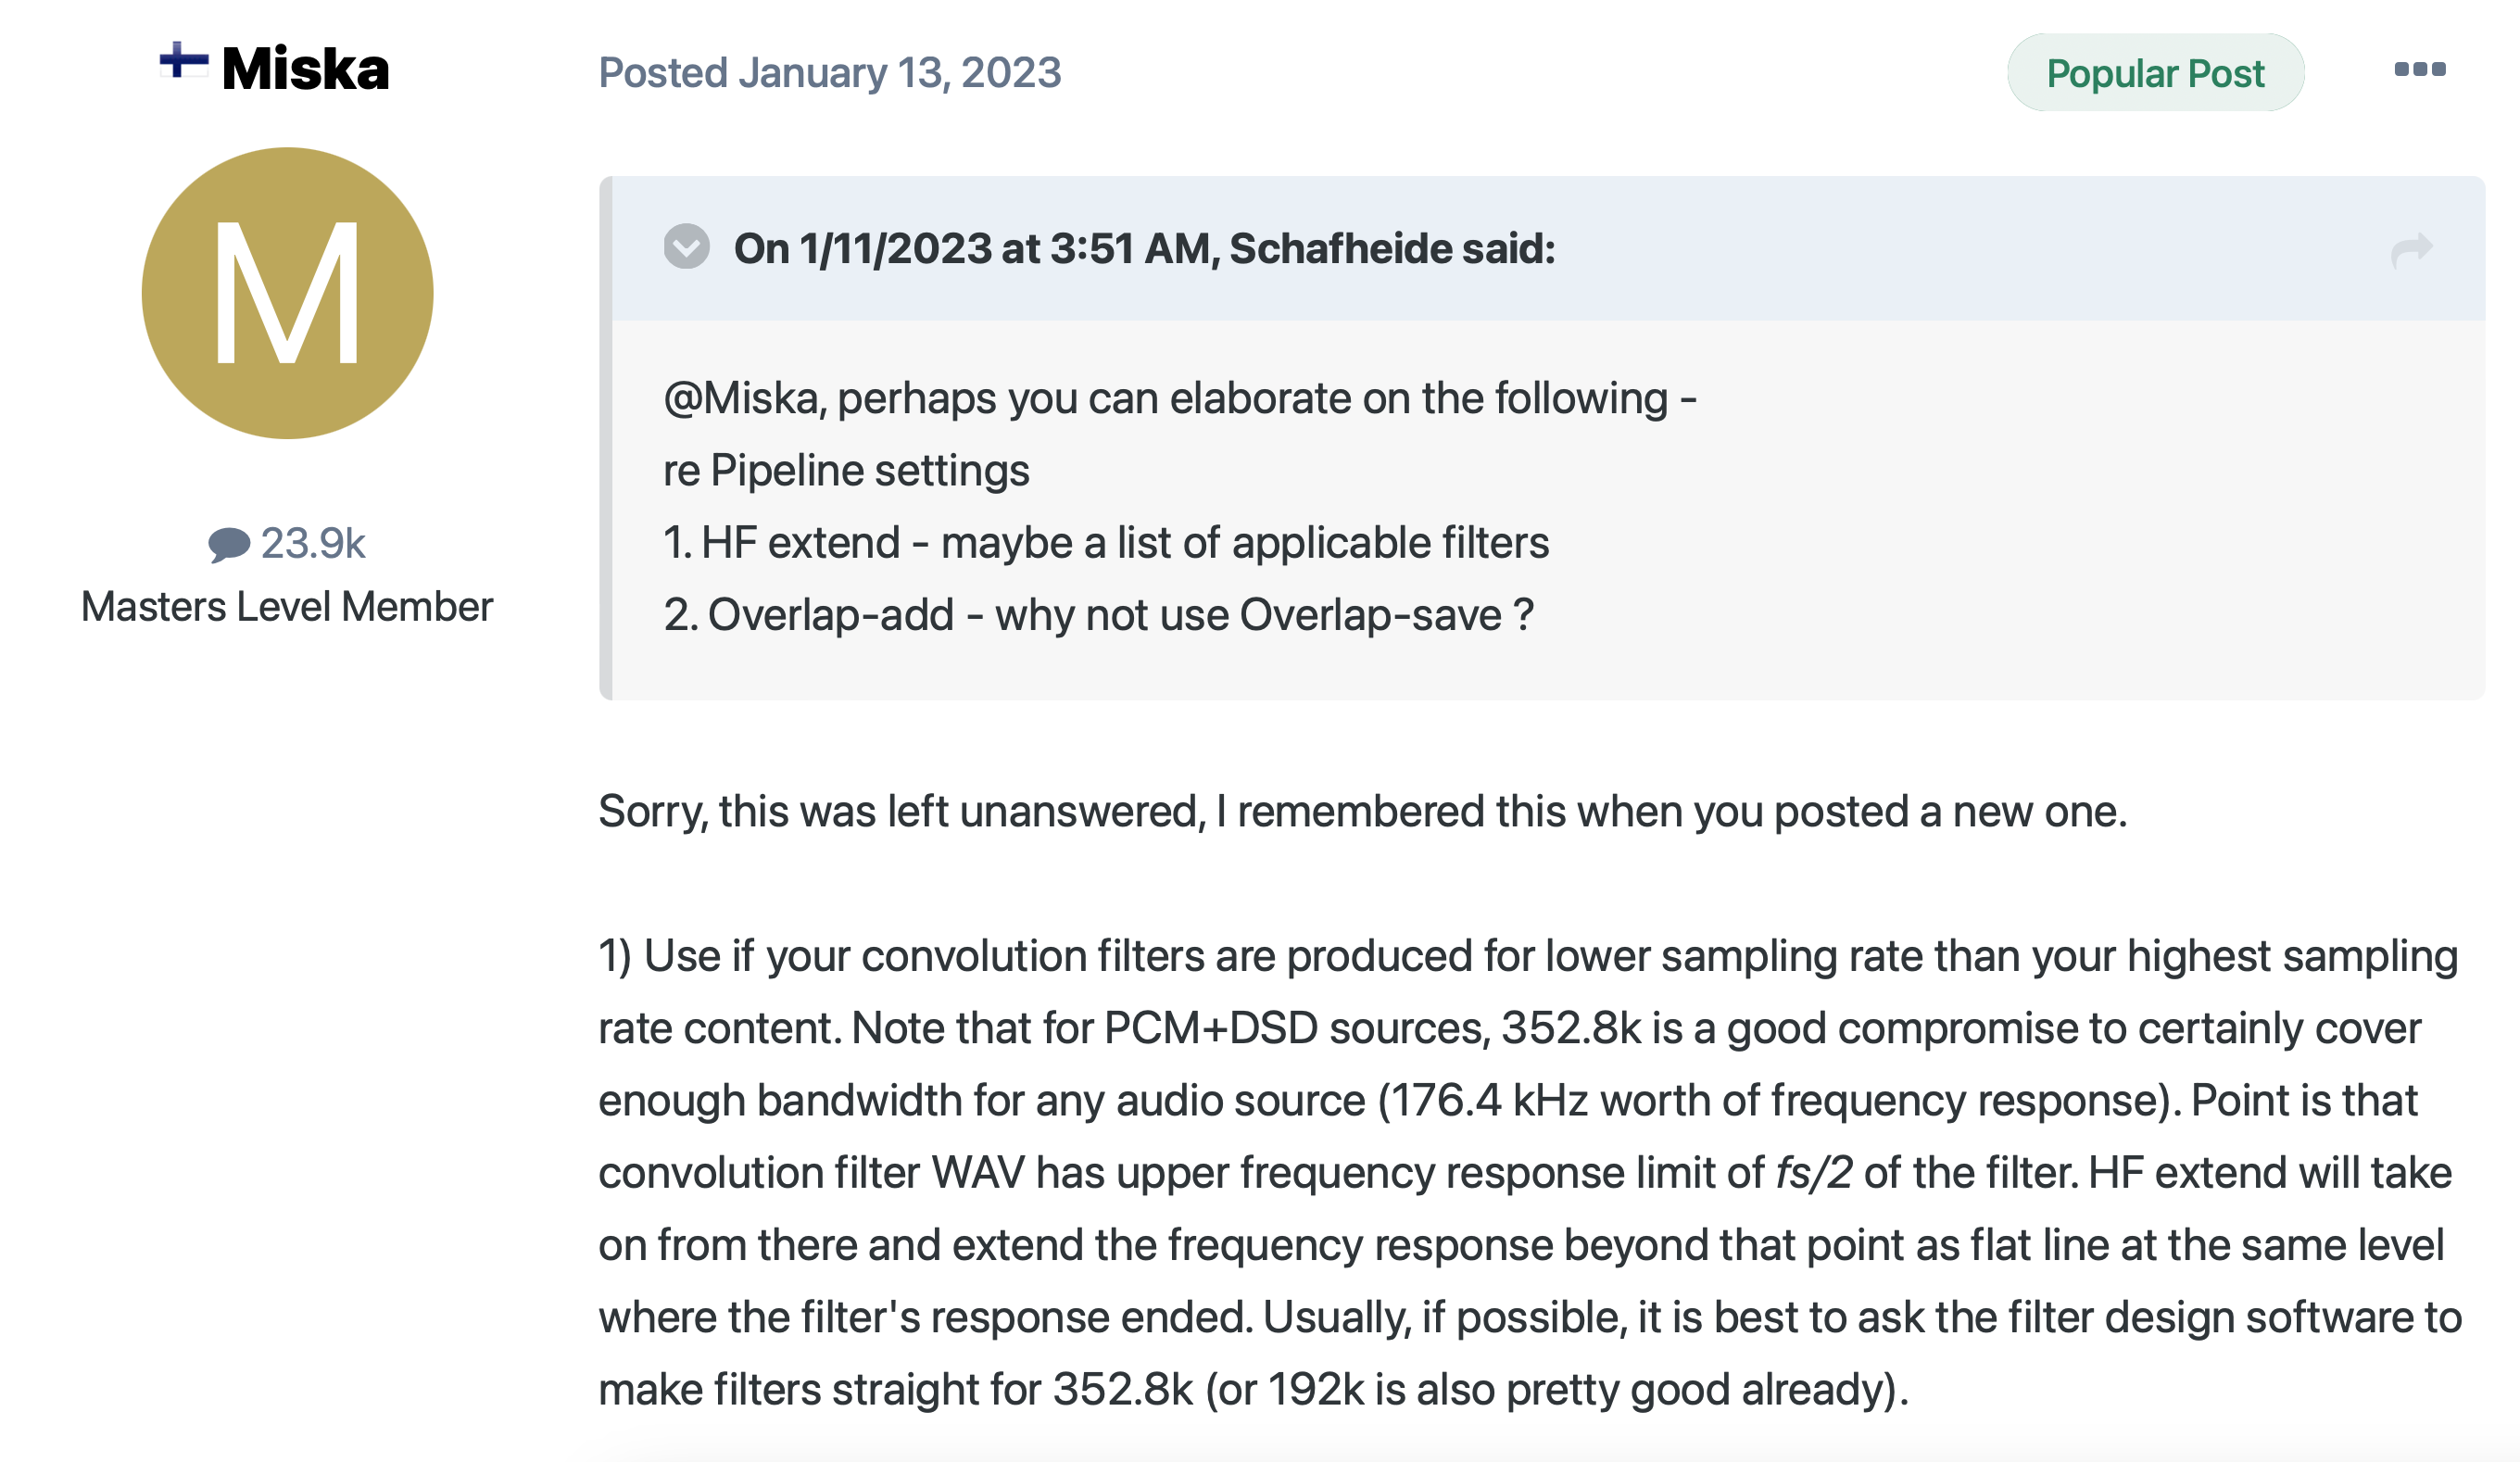Click the quote header from Schafheide
Image resolution: width=2520 pixels, height=1462 pixels.
[x=1144, y=249]
